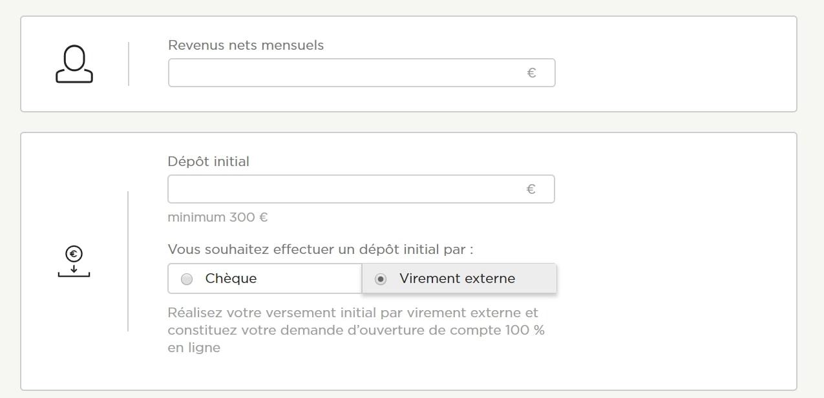Image resolution: width=824 pixels, height=398 pixels.
Task: Select the Virement externe radio button circle
Action: click(x=381, y=279)
